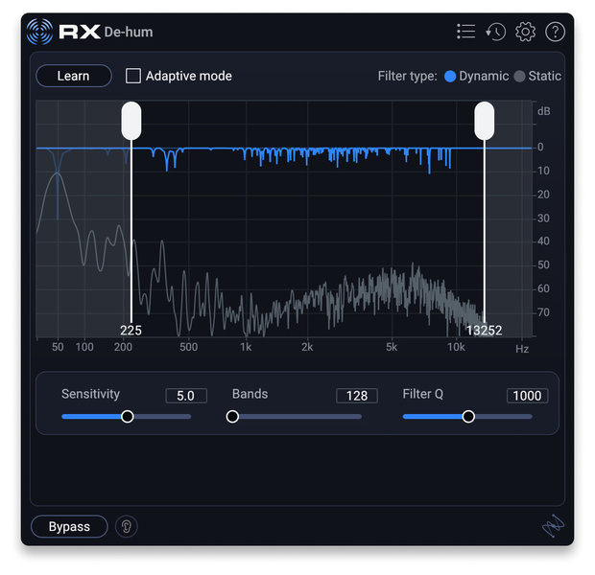Click the Sensitivity slider handle
This screenshot has width=595, height=575.
point(127,417)
